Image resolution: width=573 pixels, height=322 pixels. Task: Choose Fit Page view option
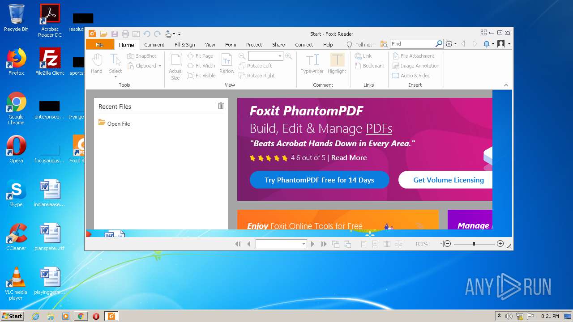point(201,56)
